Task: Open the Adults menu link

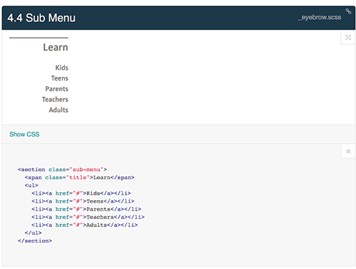Action: tap(58, 110)
